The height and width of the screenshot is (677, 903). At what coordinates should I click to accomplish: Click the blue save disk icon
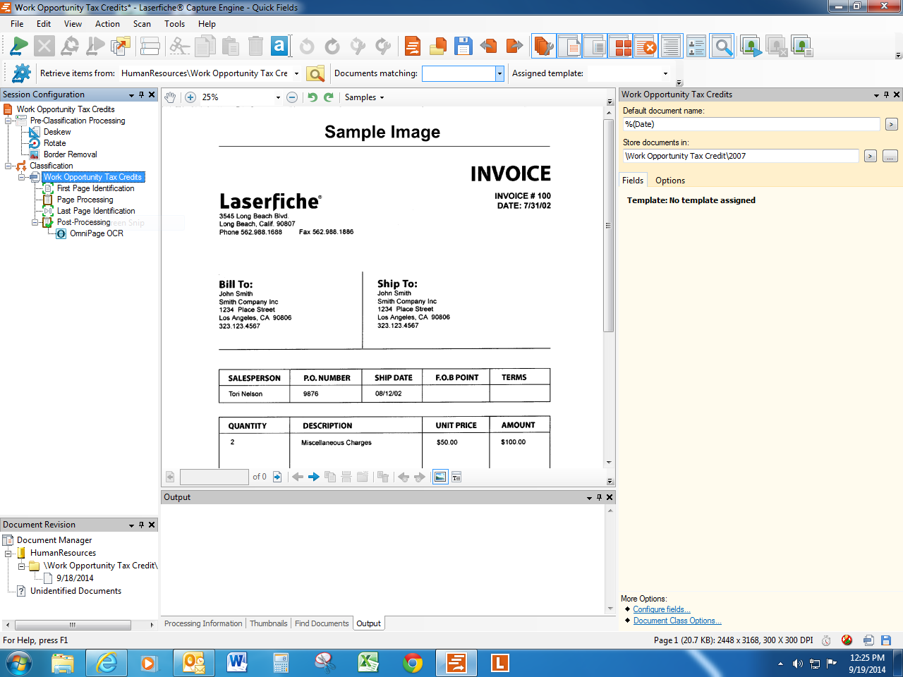pos(463,47)
